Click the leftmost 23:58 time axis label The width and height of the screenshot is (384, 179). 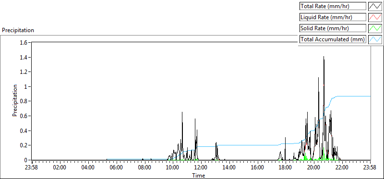point(32,168)
